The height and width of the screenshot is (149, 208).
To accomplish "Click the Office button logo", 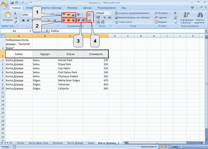I will coord(4,4).
